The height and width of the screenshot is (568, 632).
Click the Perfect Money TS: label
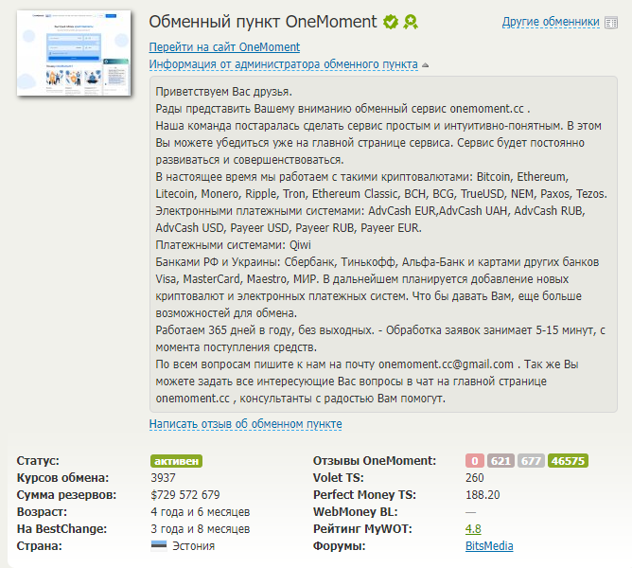pyautogui.click(x=364, y=494)
